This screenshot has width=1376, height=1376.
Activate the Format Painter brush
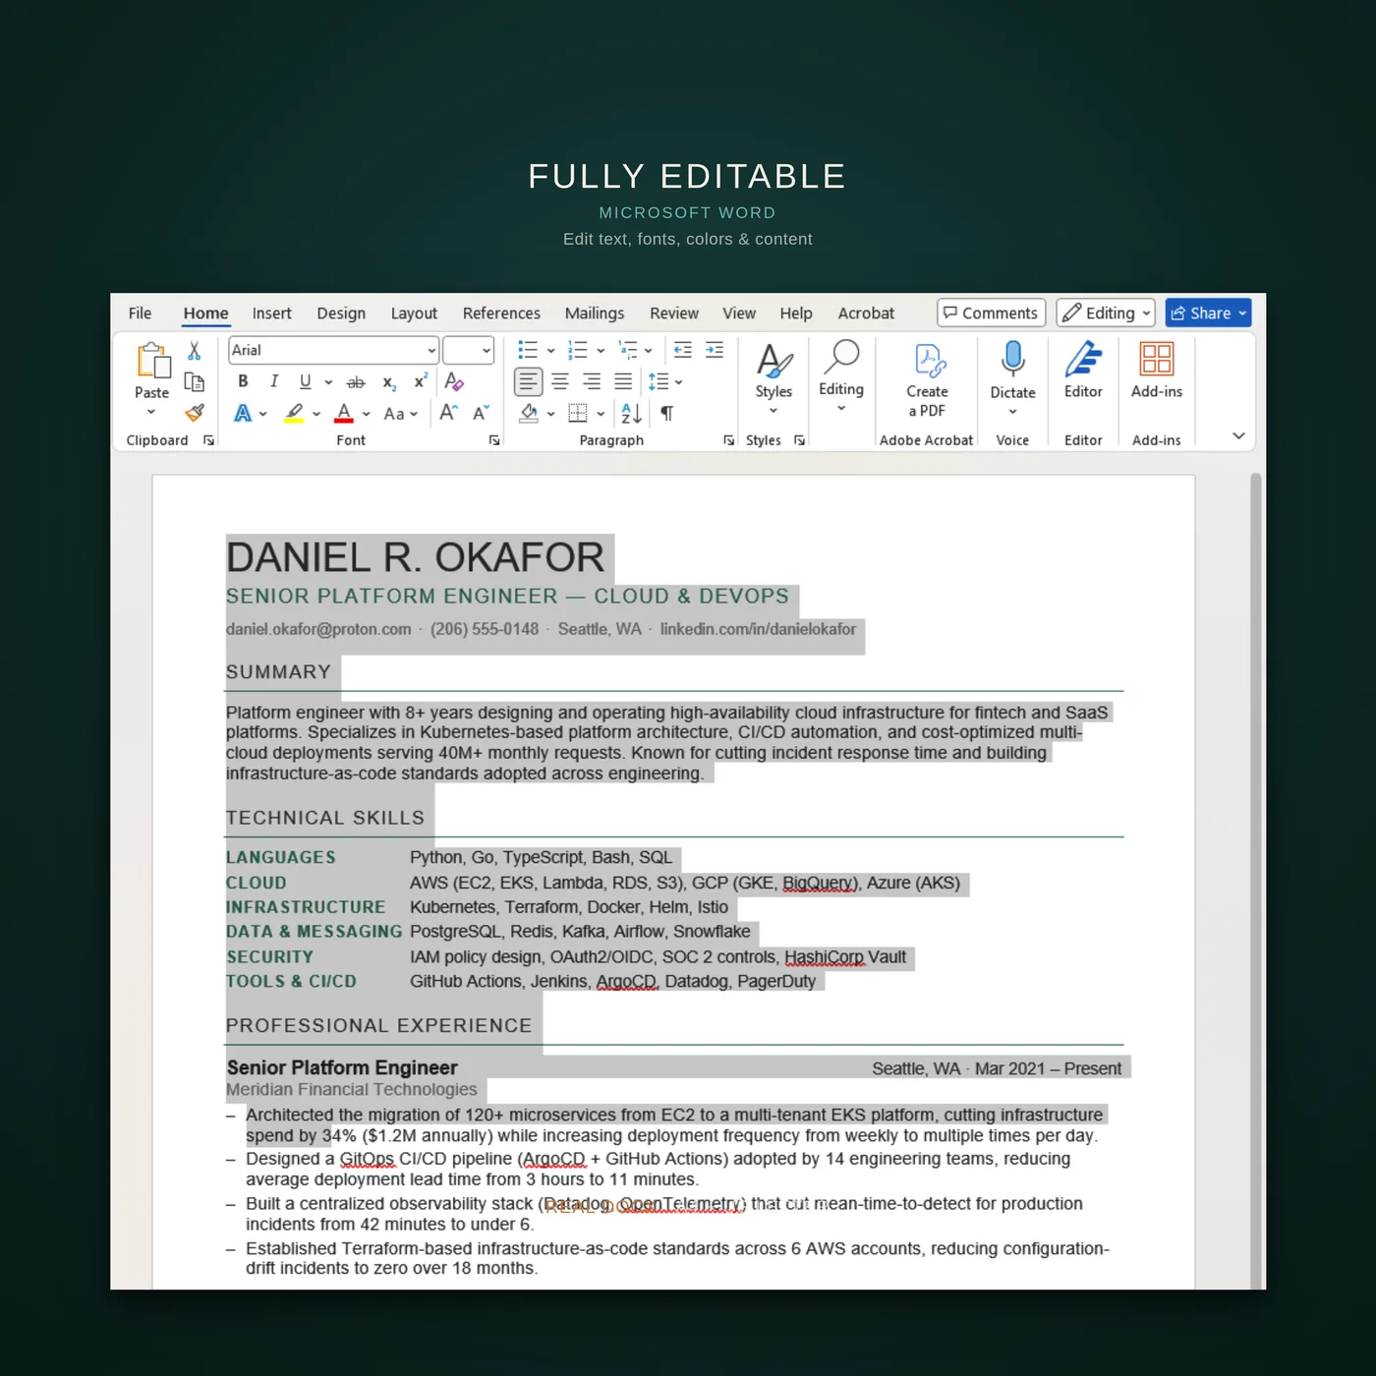[x=195, y=413]
